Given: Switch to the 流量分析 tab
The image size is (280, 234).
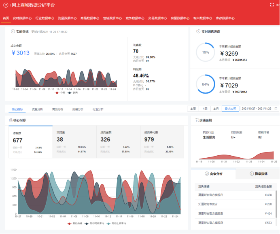Looking at the screenshot, I should [37, 109].
